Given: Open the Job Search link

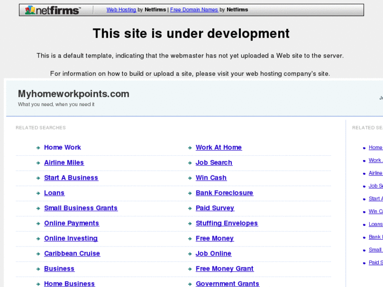Looking at the screenshot, I should [214, 162].
